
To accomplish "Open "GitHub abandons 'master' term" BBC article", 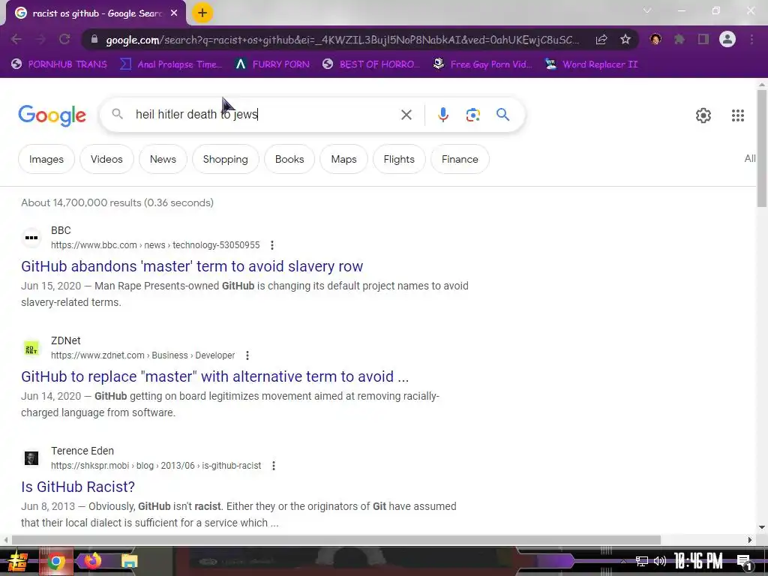I will point(192,266).
